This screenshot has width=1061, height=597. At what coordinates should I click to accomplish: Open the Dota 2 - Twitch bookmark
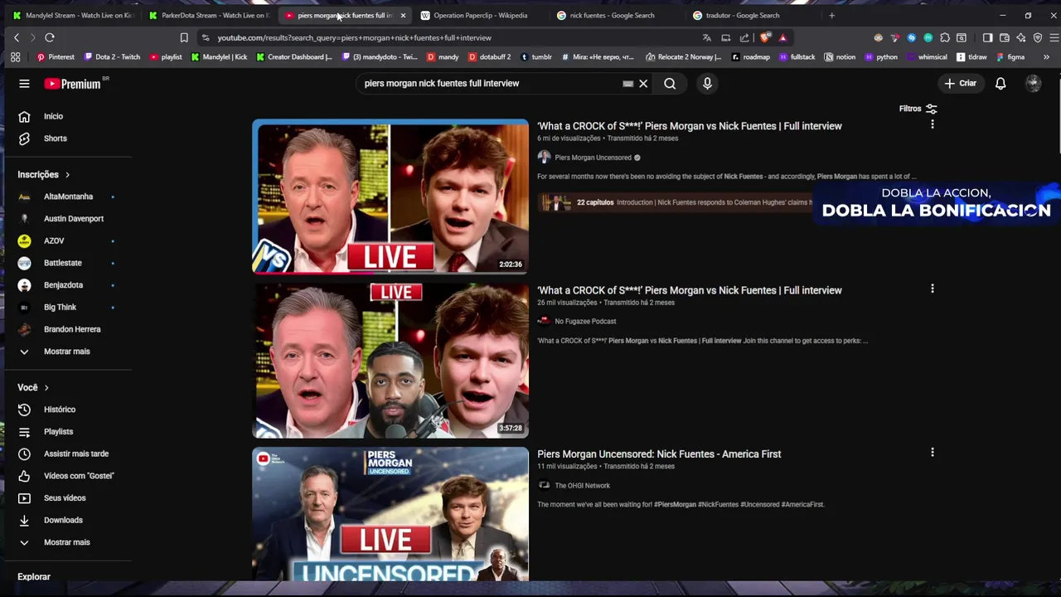pos(111,57)
